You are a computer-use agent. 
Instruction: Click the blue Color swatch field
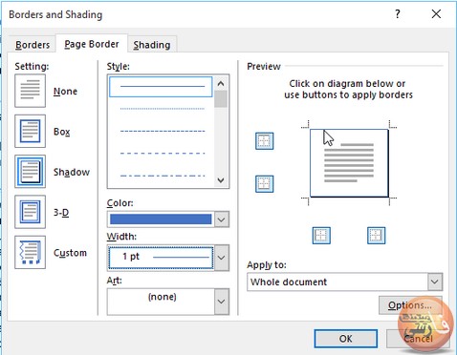pos(161,219)
